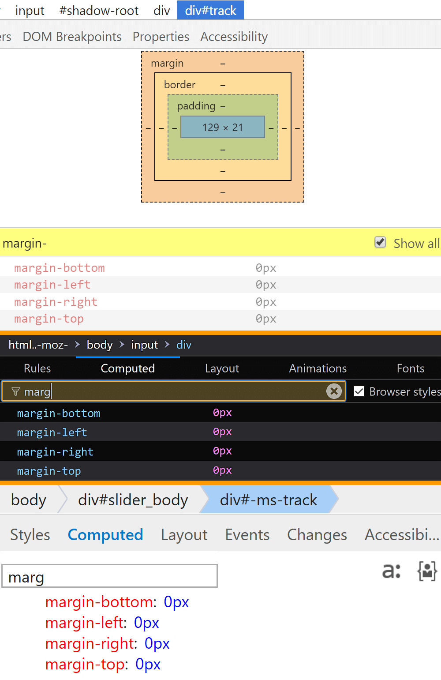Click the 129 × 21 content box
This screenshot has width=441, height=680.
pyautogui.click(x=222, y=127)
